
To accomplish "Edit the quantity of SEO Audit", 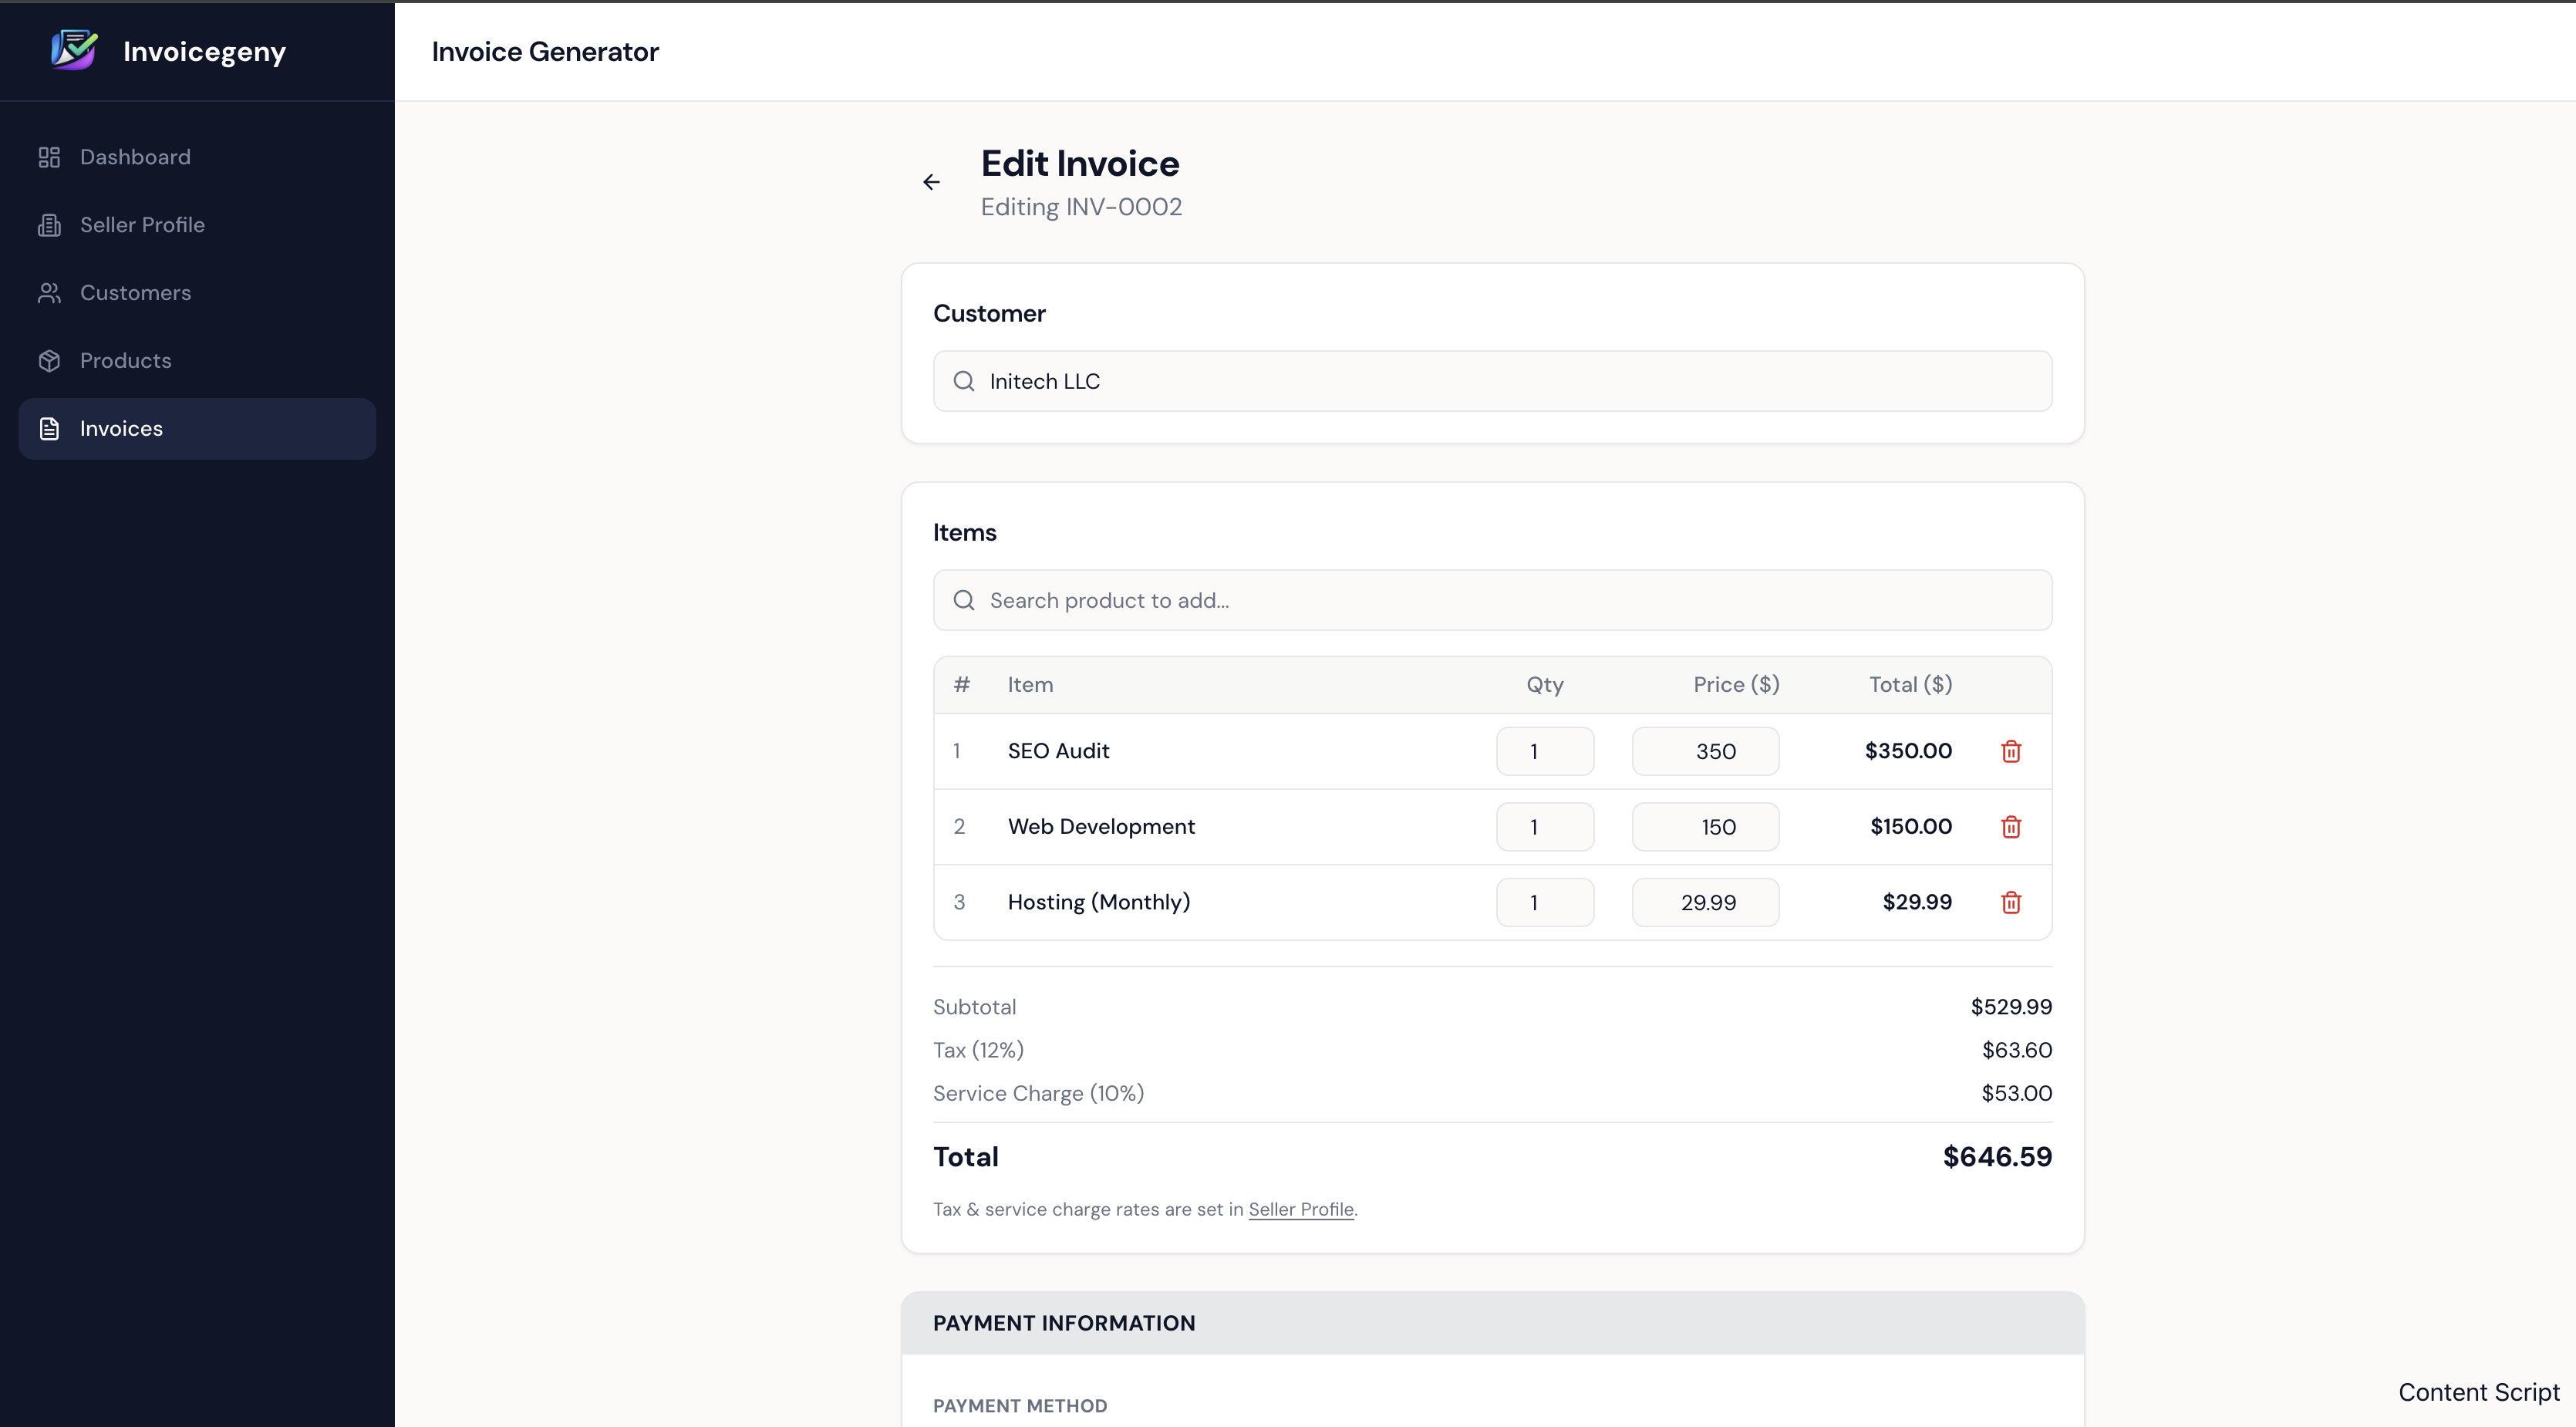I will click(1545, 751).
